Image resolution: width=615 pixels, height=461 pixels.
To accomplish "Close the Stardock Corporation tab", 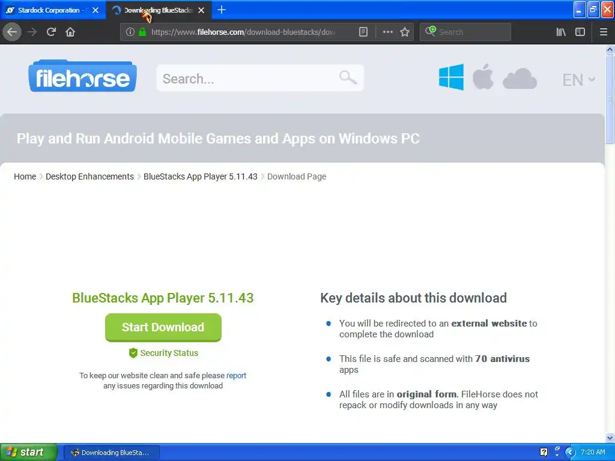I will click(x=95, y=10).
